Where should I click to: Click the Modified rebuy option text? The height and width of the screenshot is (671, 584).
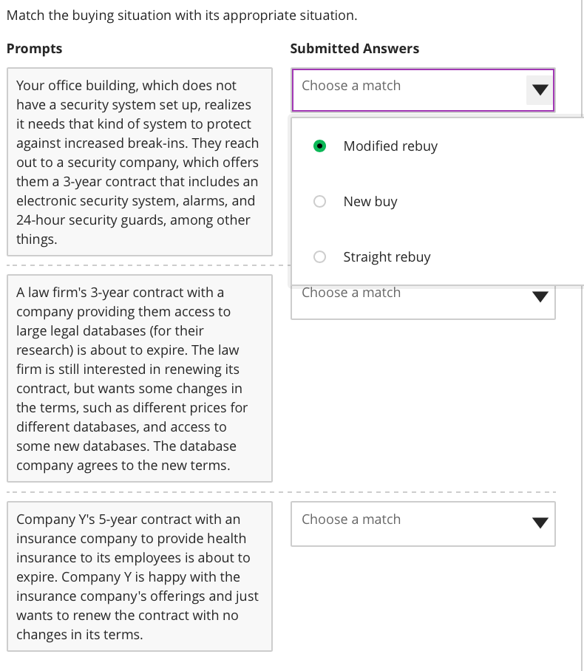[390, 146]
